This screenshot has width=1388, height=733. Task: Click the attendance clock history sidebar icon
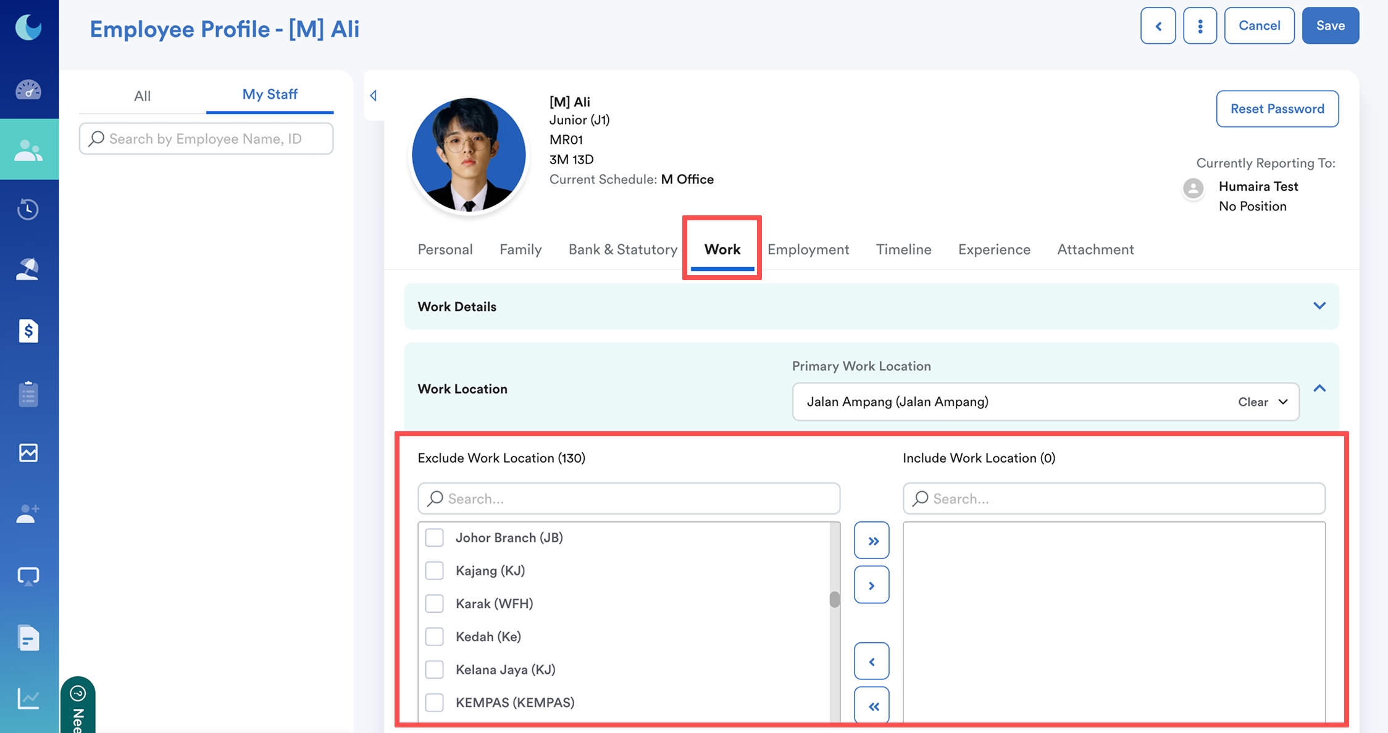coord(28,209)
